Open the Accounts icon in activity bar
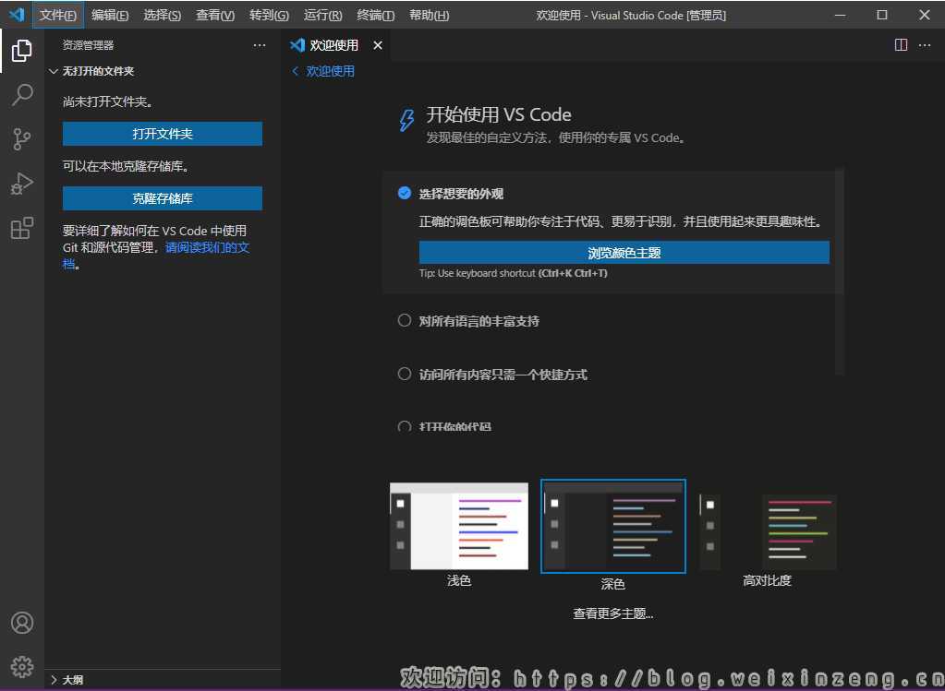Viewport: 945px width, 691px height. (x=21, y=623)
